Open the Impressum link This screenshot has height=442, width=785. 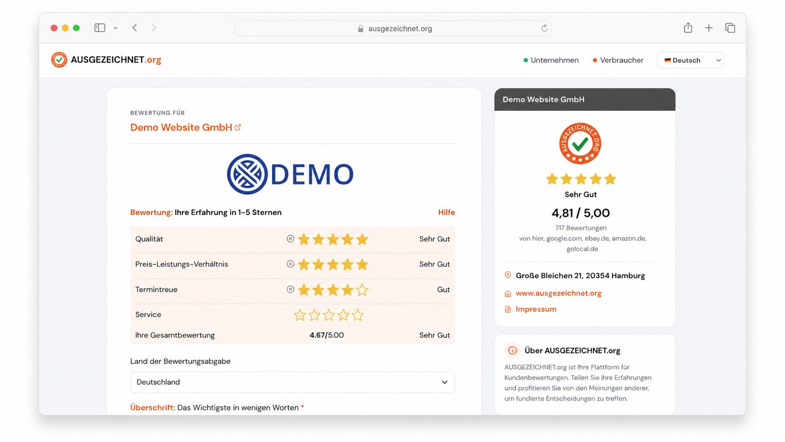click(536, 309)
